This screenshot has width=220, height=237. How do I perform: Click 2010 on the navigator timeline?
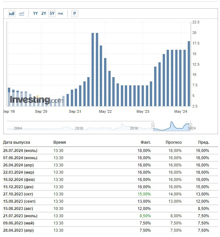pos(79,128)
